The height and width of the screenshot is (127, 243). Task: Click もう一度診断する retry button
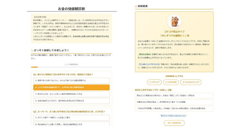click(x=174, y=123)
